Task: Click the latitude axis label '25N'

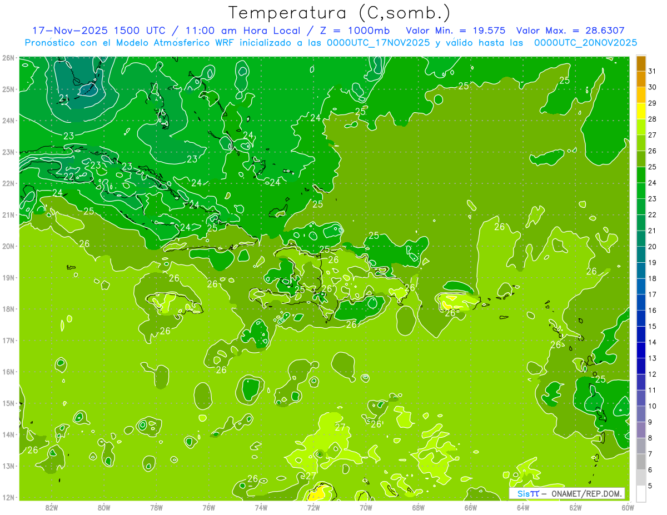Action: (x=8, y=89)
